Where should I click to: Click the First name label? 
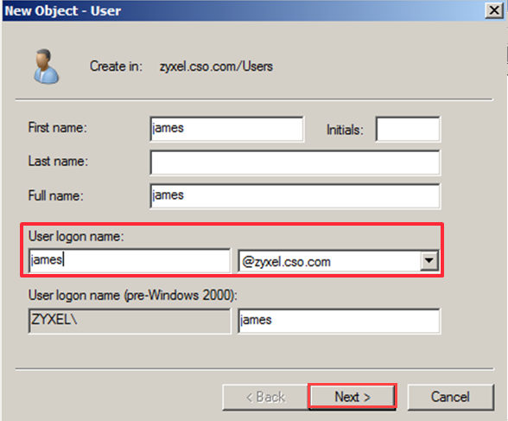click(x=58, y=128)
